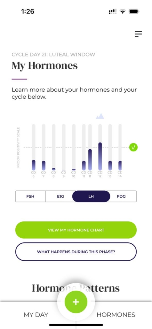Tap the Hormone Patterns heading
The width and height of the screenshot is (152, 329).
pos(76,288)
